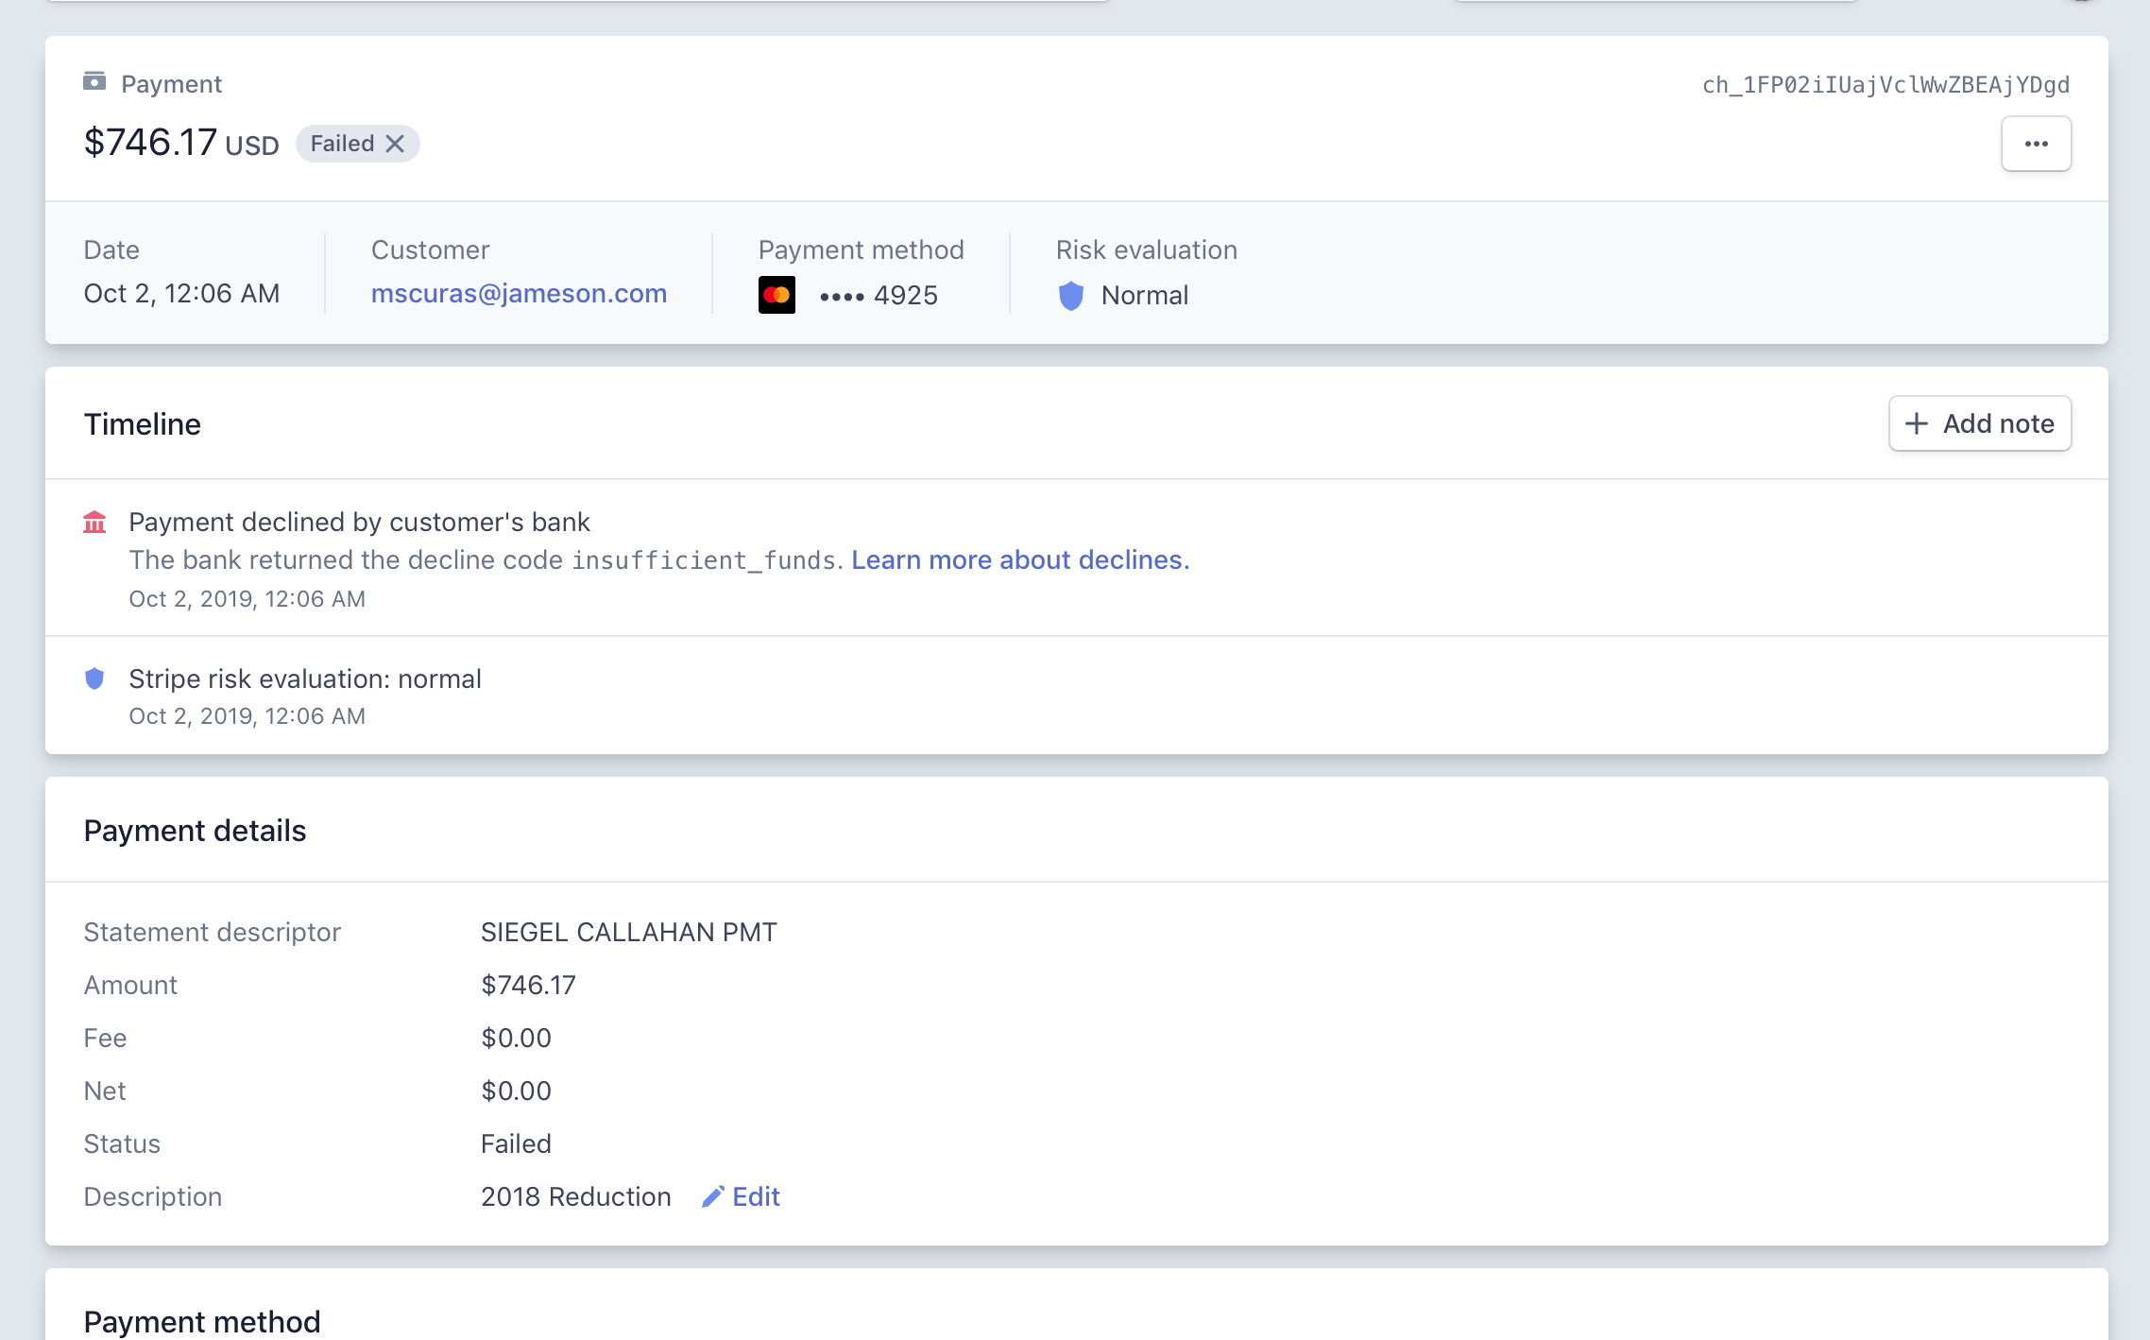Click the Stripe risk evaluation: normal entry
This screenshot has width=2150, height=1340.
[x=304, y=679]
